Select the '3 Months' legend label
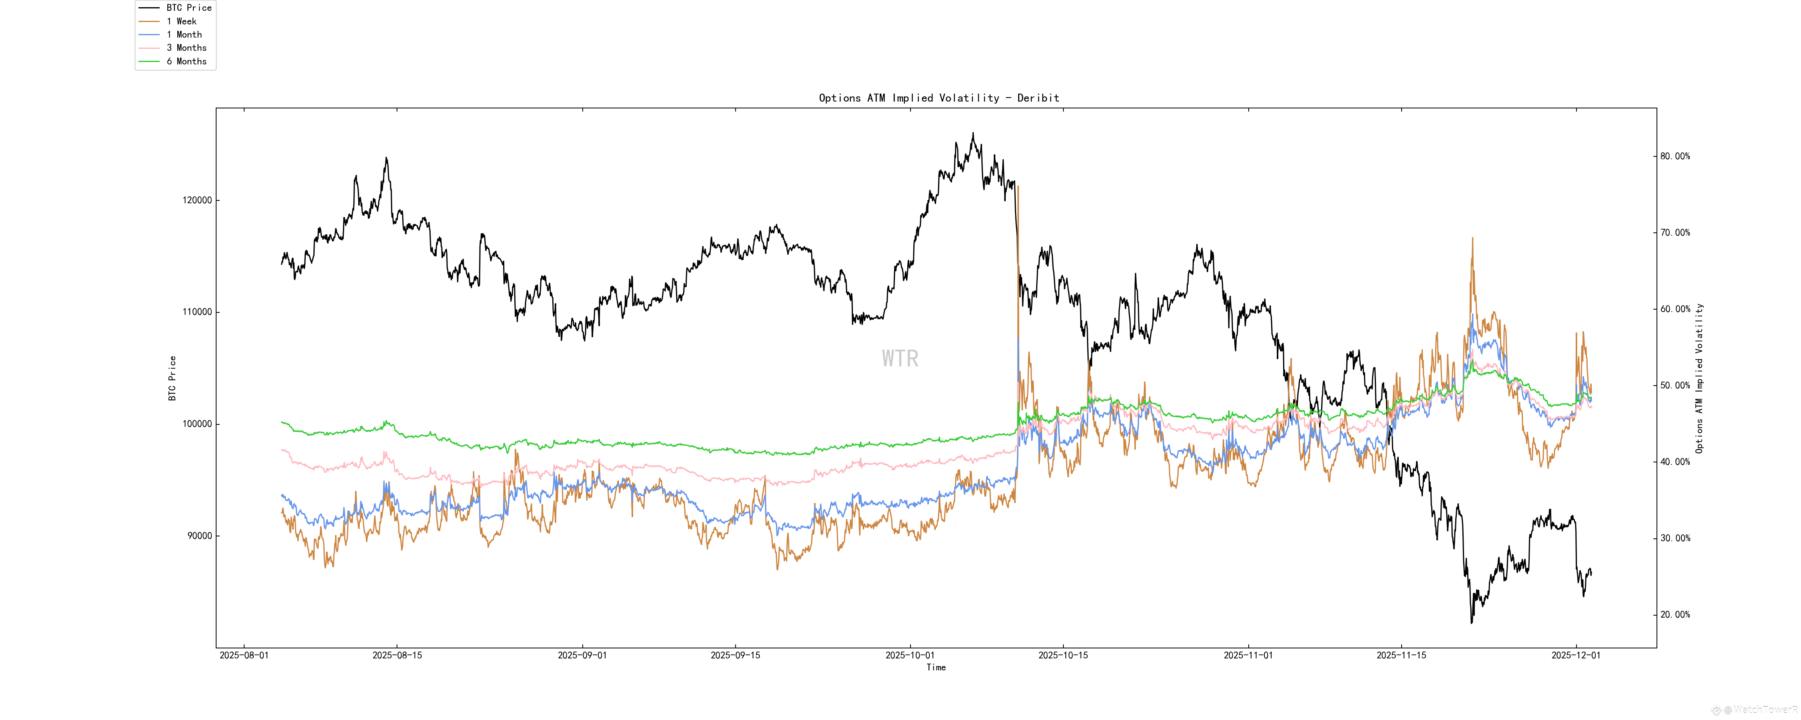Screen dimensions: 1801x720 click(x=186, y=48)
